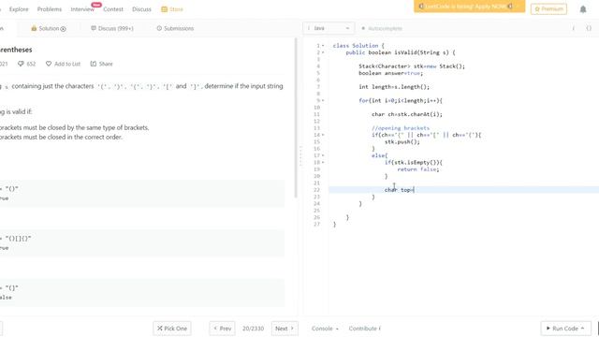Click the problem counter 20/2330
Screen dimensions: 599x337
coord(253,329)
